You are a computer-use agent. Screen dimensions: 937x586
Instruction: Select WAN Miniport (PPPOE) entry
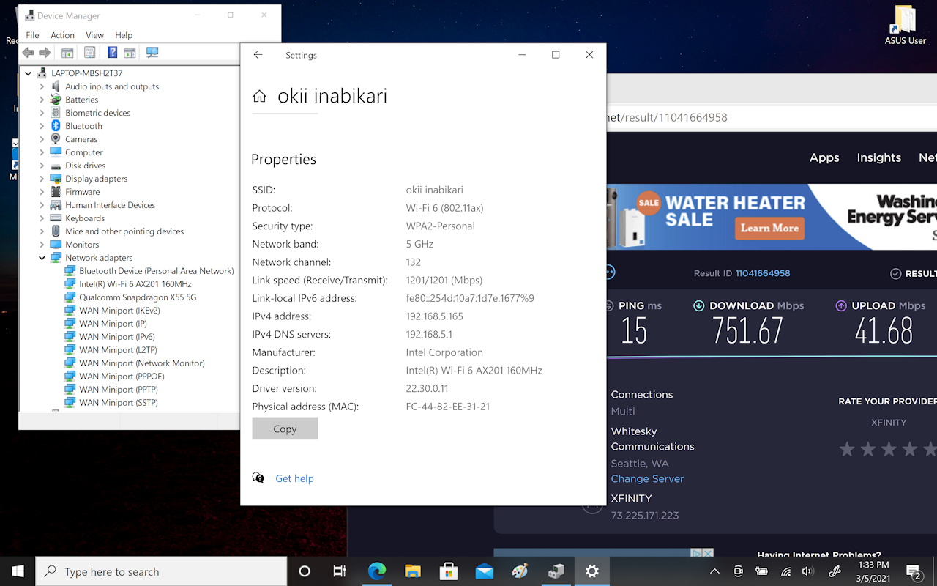(122, 377)
